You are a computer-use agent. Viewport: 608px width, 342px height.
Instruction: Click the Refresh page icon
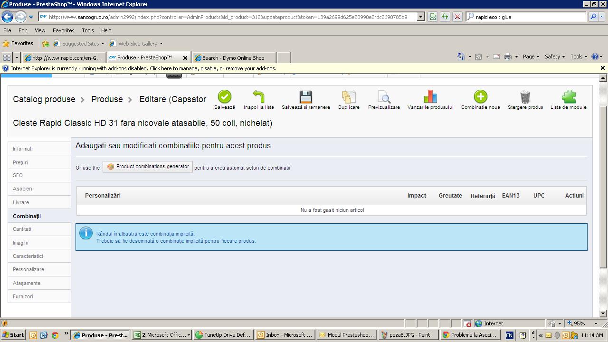445,17
